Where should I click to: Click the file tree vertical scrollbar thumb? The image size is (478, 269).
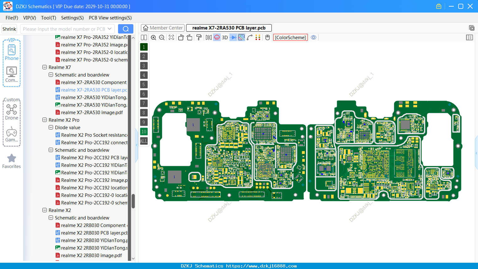pyautogui.click(x=133, y=201)
